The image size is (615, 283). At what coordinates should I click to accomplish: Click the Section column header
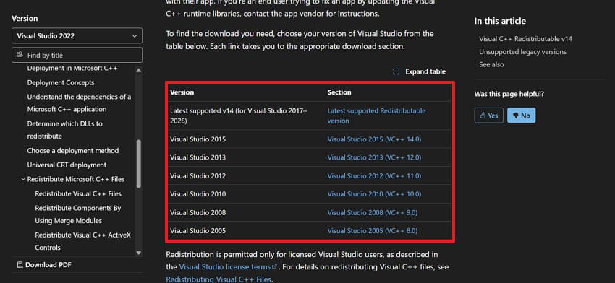pos(339,92)
